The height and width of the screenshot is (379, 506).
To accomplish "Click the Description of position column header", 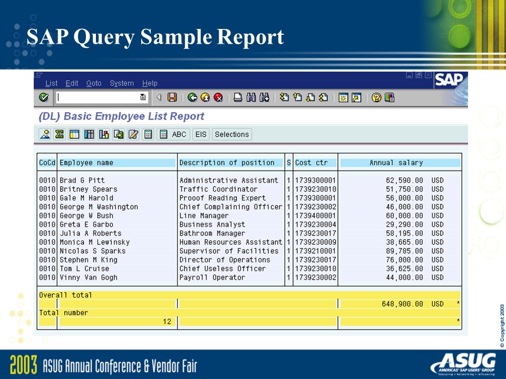I will click(231, 163).
